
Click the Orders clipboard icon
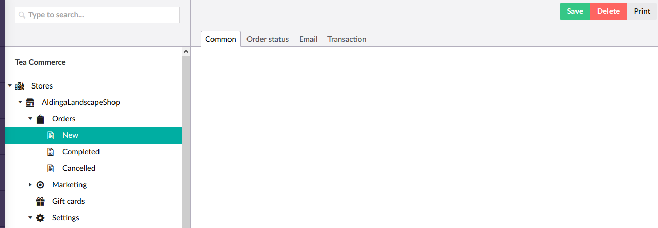click(40, 119)
